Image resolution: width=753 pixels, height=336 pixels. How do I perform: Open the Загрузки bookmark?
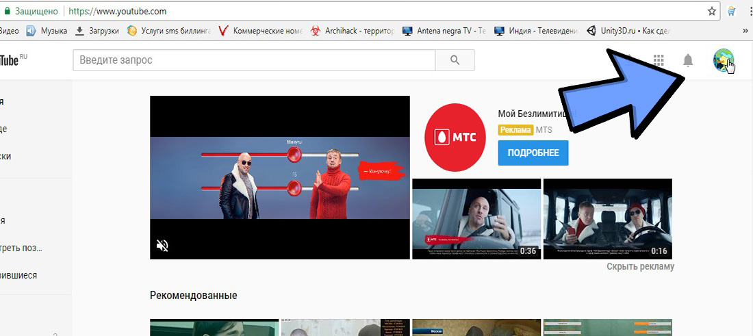pyautogui.click(x=97, y=31)
